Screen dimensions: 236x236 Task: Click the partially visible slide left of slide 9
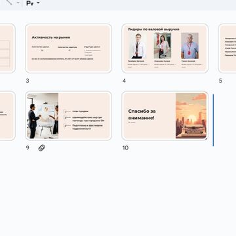[x=7, y=116]
